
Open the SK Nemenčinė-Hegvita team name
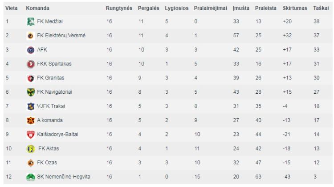(64, 177)
